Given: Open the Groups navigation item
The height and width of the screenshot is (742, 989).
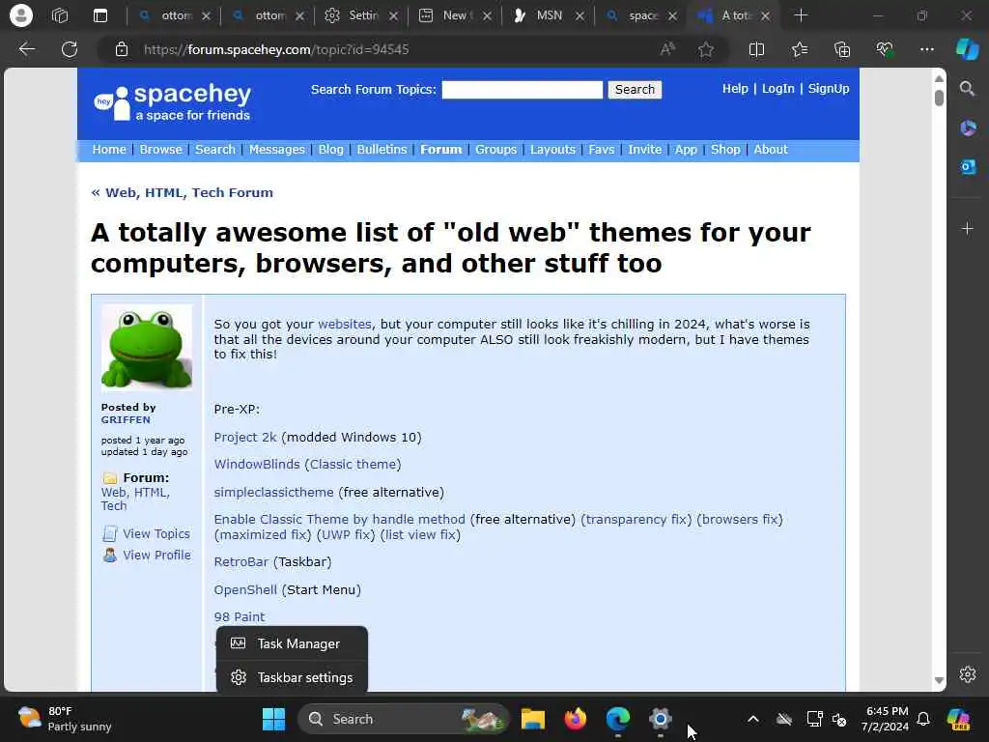Looking at the screenshot, I should (495, 150).
